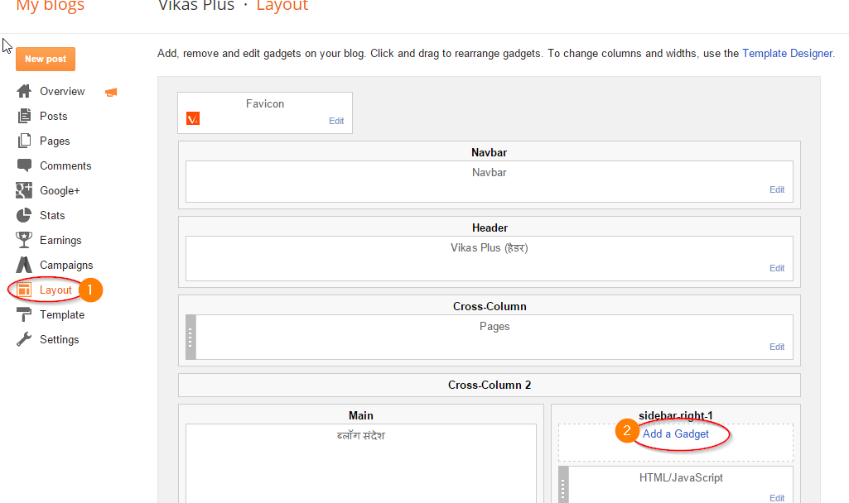Image resolution: width=849 pixels, height=503 pixels.
Task: View blog Stats
Action: click(52, 216)
